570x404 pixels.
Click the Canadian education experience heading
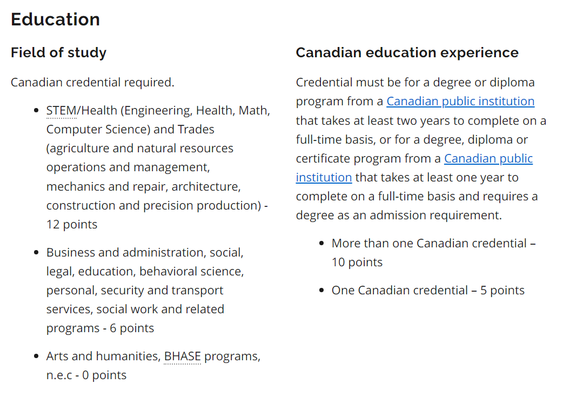coord(407,53)
